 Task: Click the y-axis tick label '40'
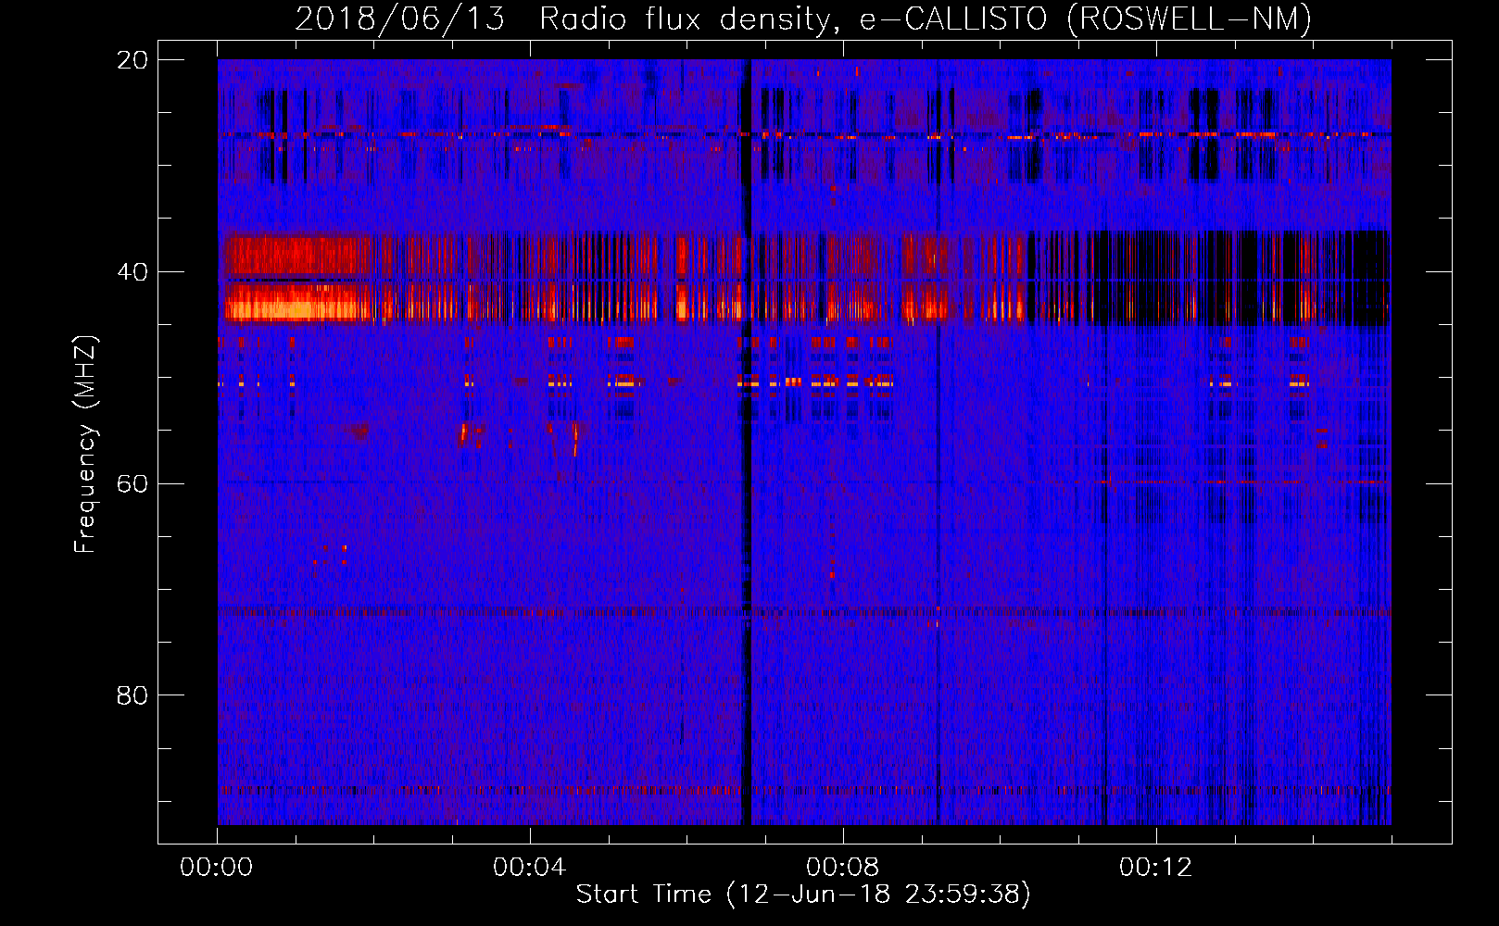(132, 272)
